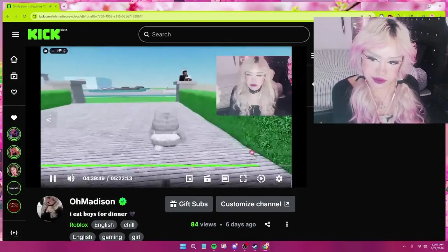
Task: Open Spotify from the taskbar
Action: tap(214, 246)
